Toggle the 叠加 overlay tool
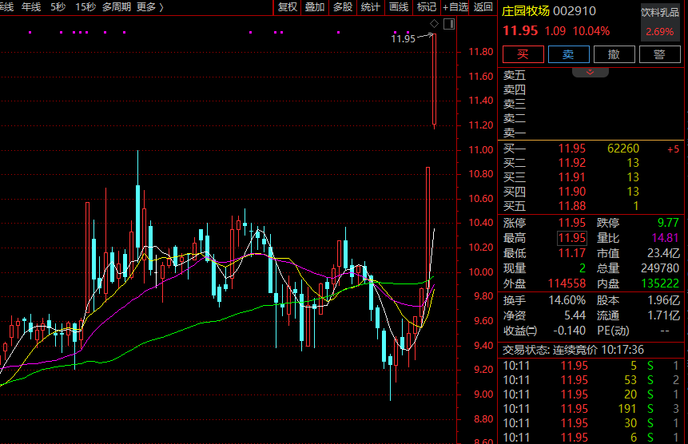Screen dimensions: 688x444 point(315,7)
